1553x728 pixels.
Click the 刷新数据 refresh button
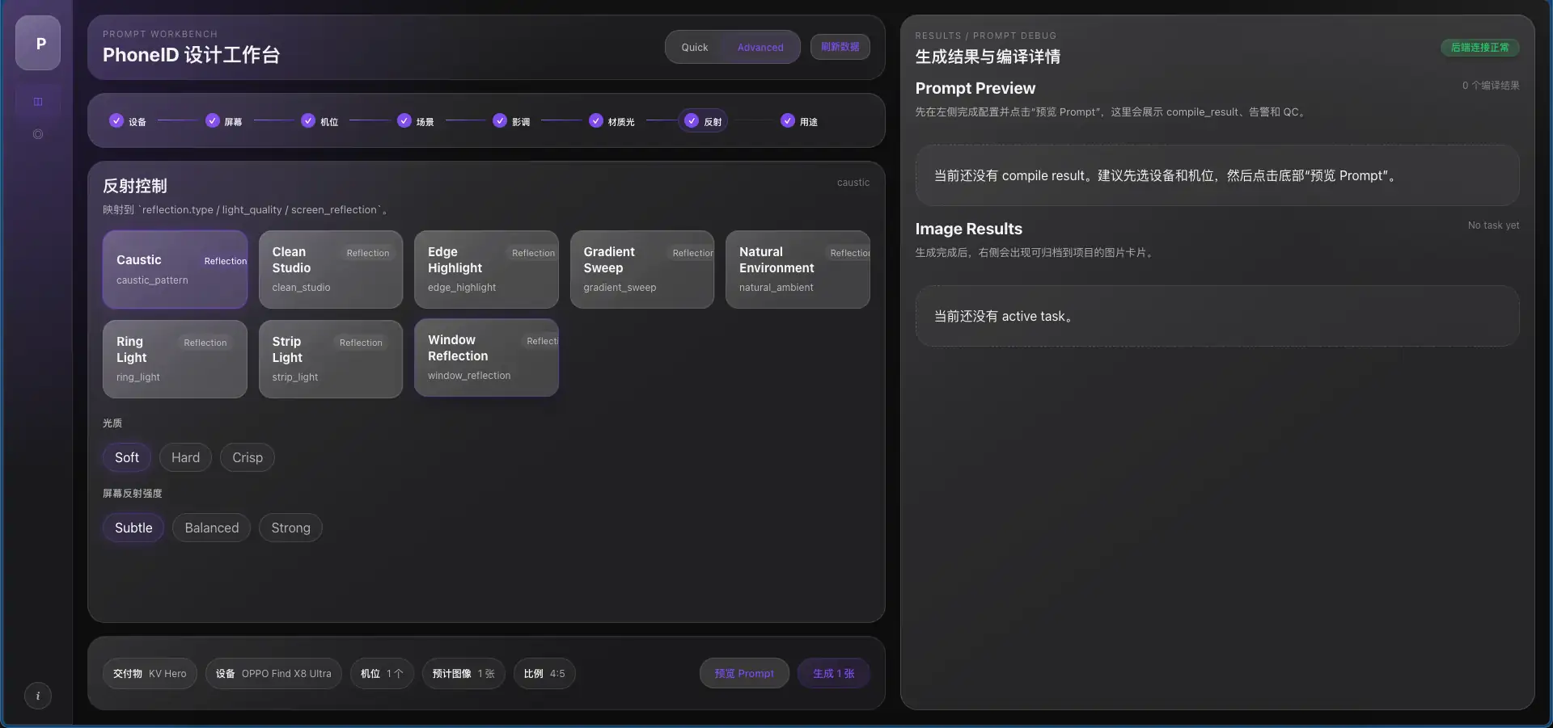[x=840, y=47]
